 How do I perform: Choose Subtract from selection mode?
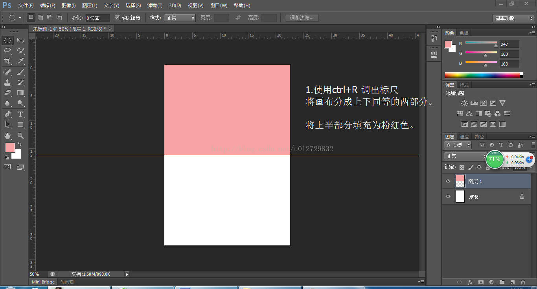(50, 18)
